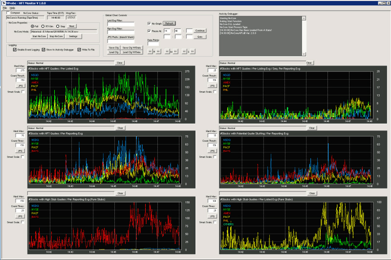The image size is (391, 260).
Task: Click the Stop NxCore button
Action: coord(56,36)
